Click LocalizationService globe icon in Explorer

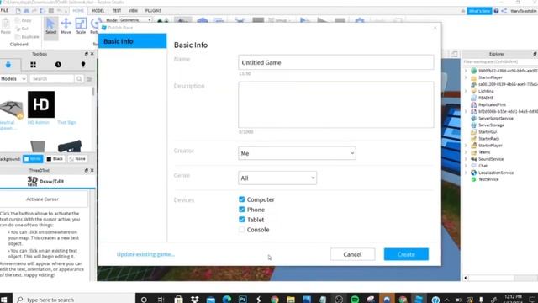coord(474,173)
